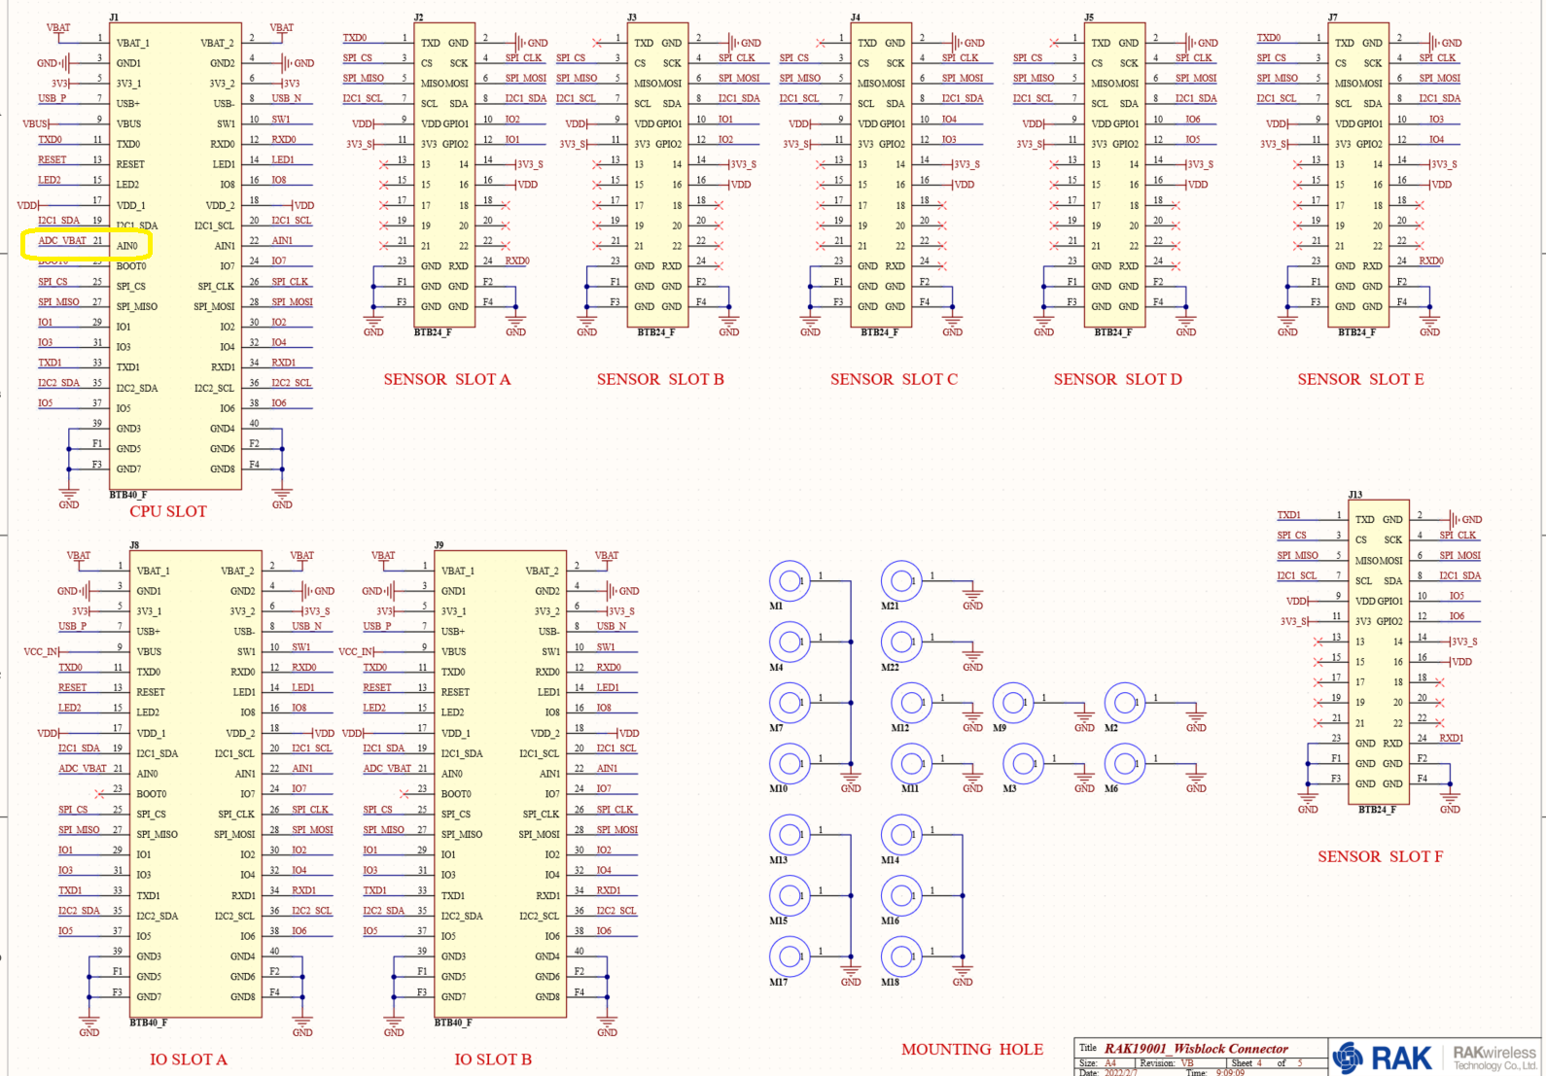Image resolution: width=1546 pixels, height=1076 pixels.
Task: Click the IO SLOT B label
Action: pyautogui.click(x=493, y=1059)
